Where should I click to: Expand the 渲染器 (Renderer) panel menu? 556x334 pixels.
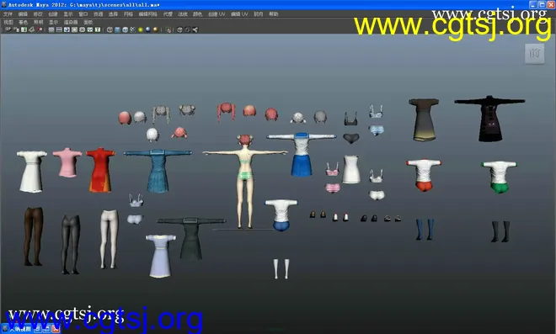coord(71,22)
